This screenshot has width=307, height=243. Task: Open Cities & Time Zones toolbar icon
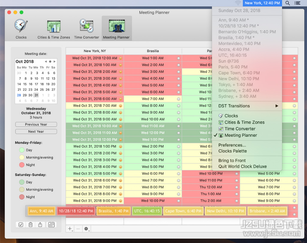click(x=53, y=29)
